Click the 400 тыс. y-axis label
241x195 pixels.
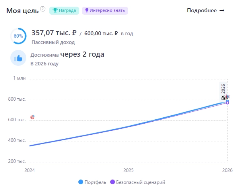click(17, 140)
